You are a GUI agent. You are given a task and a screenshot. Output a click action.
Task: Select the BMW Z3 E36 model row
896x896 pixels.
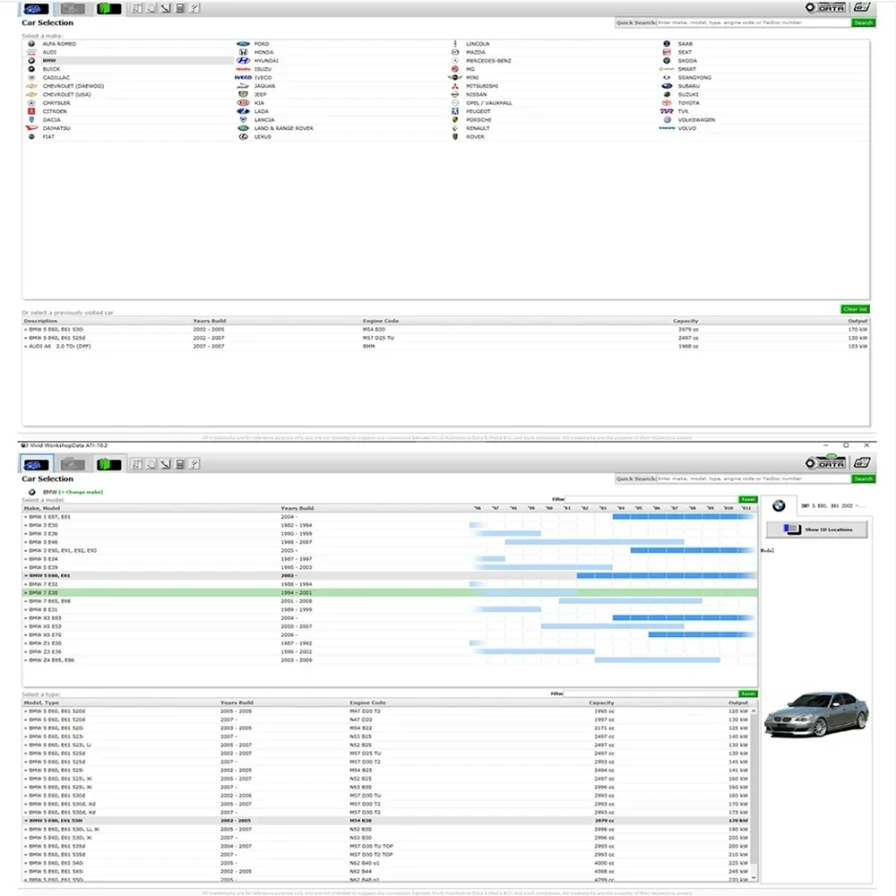390,651
